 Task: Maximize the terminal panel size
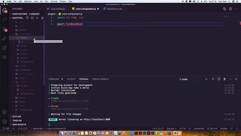tap(230, 79)
